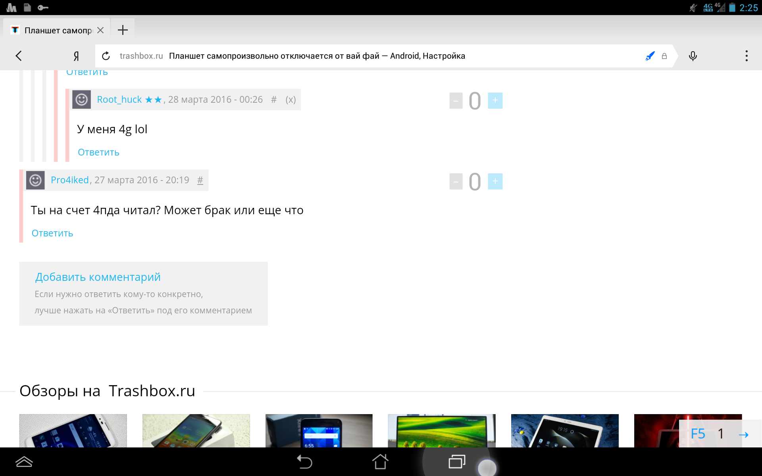The width and height of the screenshot is (762, 476).
Task: Upvote Root_huck's comment with plus
Action: [495, 100]
